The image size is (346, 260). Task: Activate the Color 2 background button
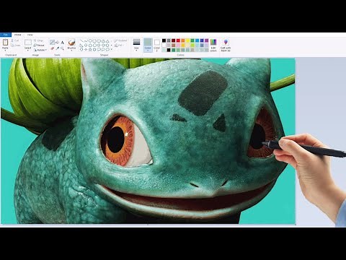point(157,45)
